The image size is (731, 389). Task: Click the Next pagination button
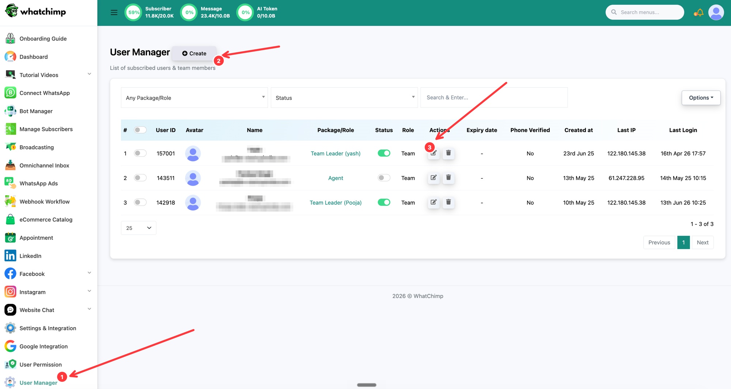pyautogui.click(x=702, y=242)
